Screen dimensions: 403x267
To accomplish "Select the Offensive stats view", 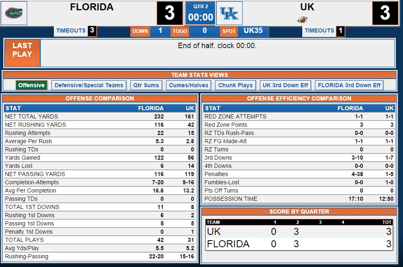I will [x=31, y=85].
